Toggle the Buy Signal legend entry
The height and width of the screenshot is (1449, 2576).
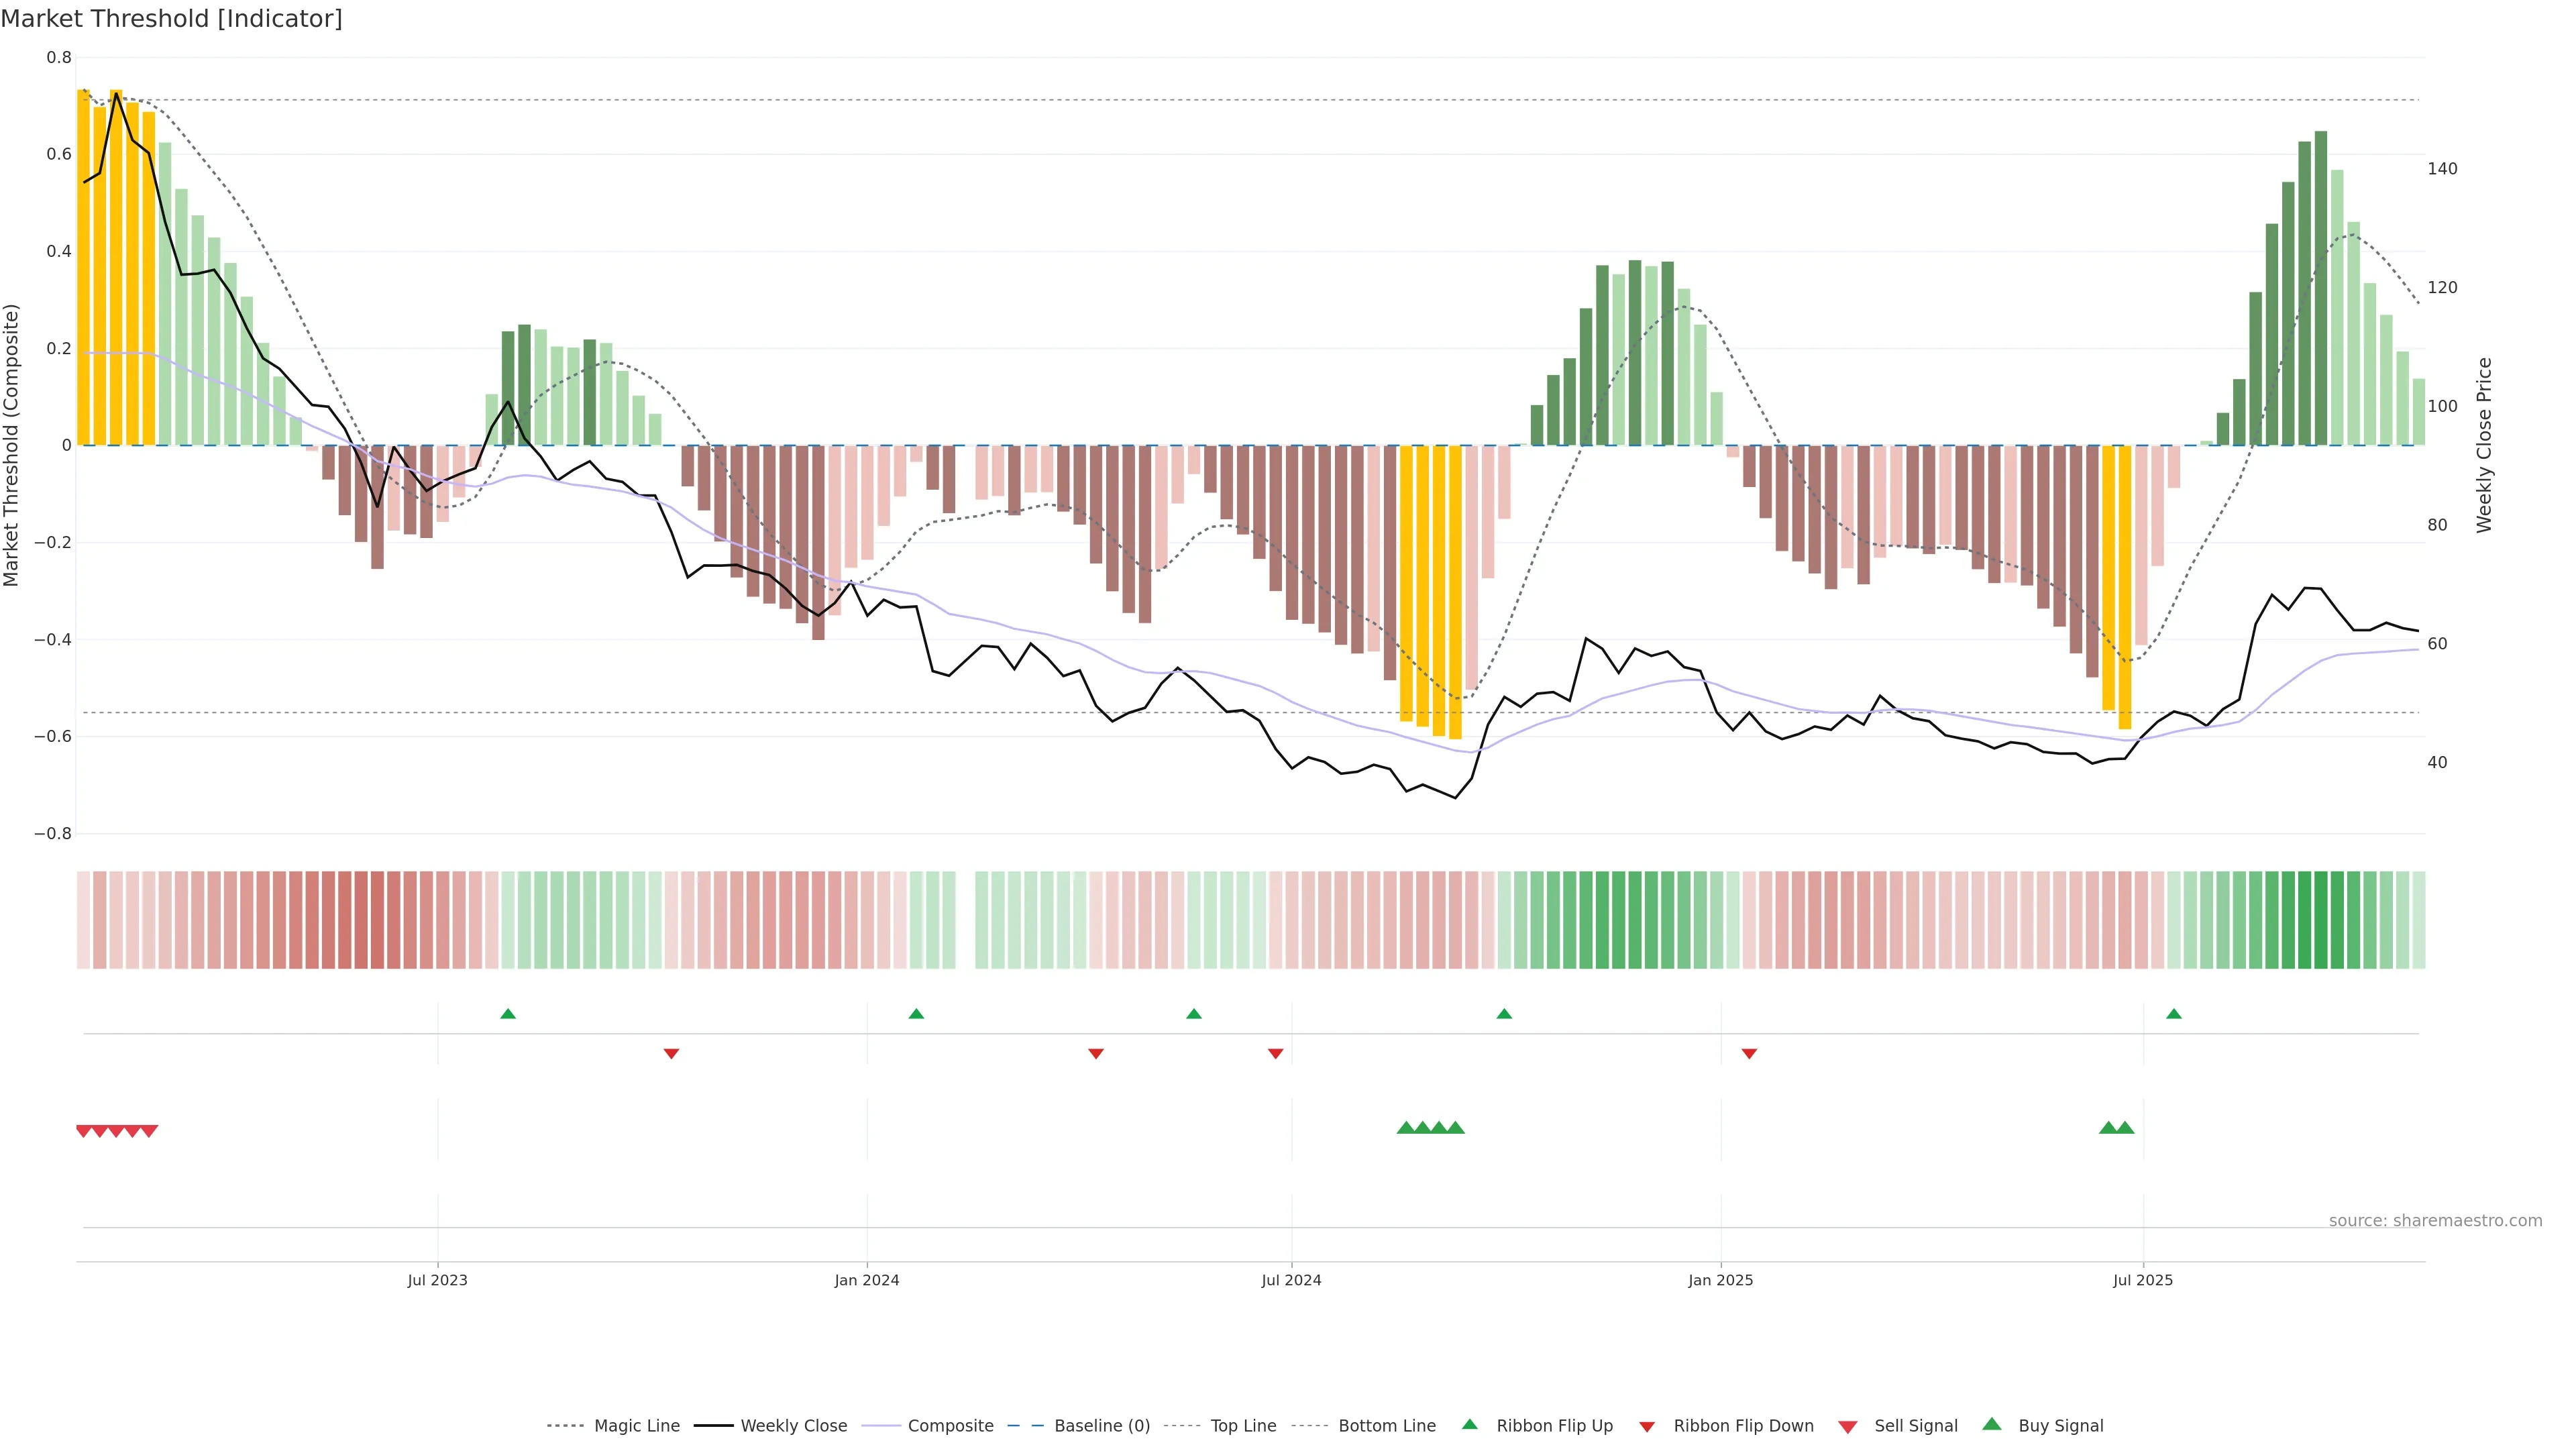pyautogui.click(x=2060, y=1426)
